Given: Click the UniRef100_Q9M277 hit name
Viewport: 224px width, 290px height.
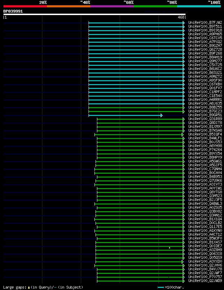Looking at the screenshot, I should click(205, 61).
